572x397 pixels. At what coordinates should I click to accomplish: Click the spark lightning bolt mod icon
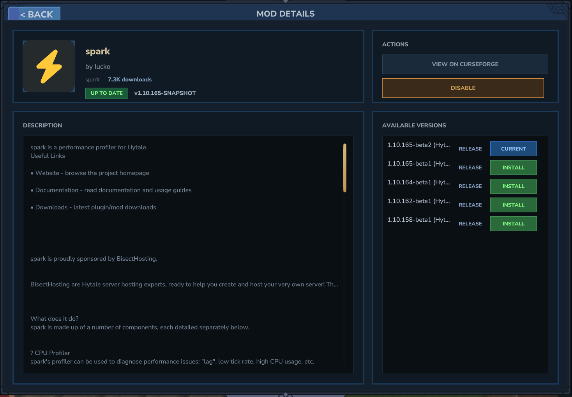click(49, 67)
